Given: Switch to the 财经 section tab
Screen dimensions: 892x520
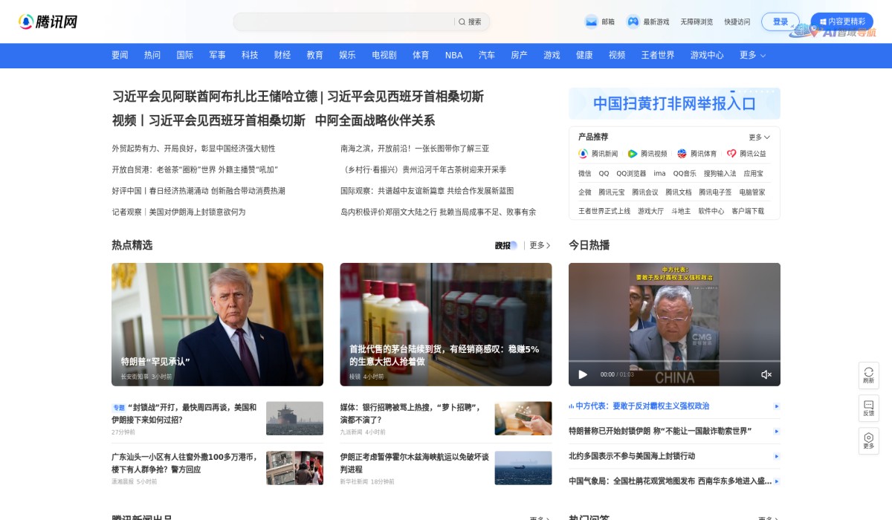Looking at the screenshot, I should (x=282, y=55).
